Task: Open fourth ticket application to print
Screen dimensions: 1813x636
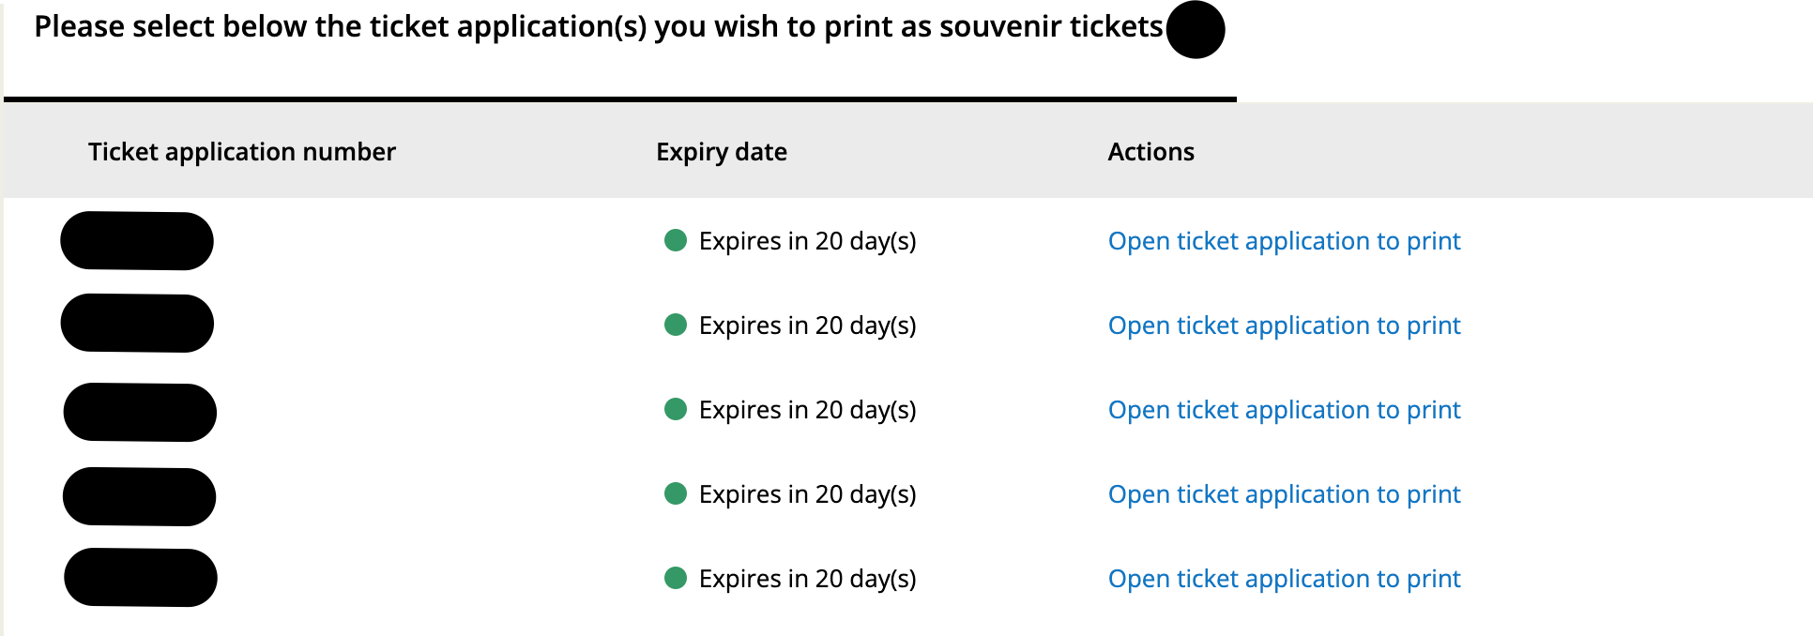Action: point(1284,494)
